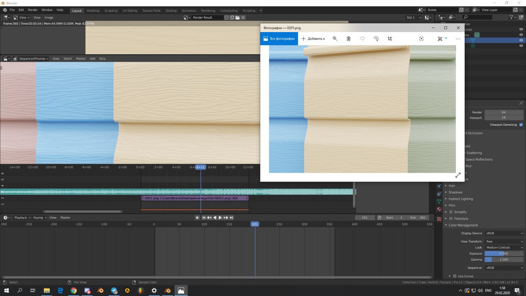
Task: Add a new scene copy icon
Action: click(x=461, y=10)
